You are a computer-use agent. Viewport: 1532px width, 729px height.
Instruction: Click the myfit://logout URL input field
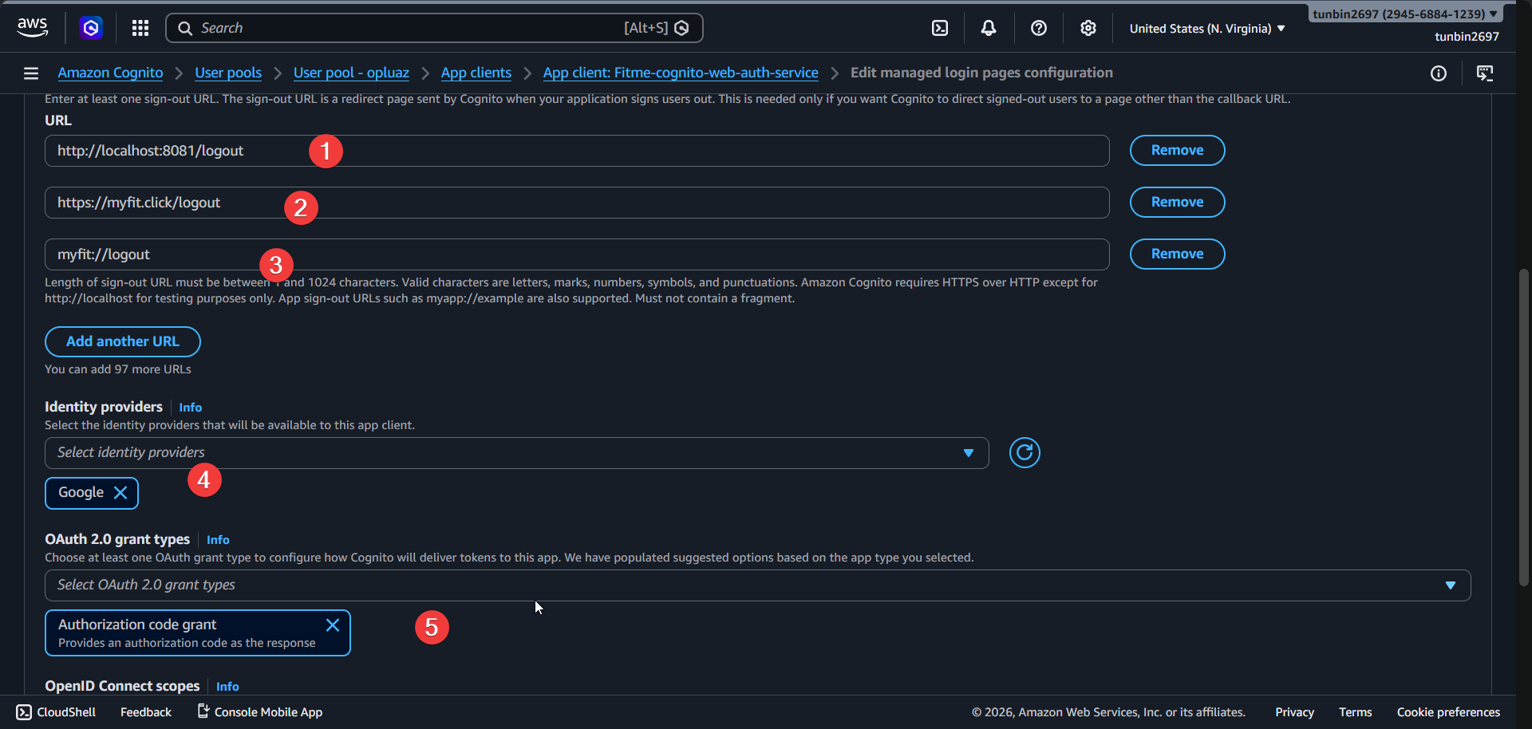pyautogui.click(x=559, y=254)
